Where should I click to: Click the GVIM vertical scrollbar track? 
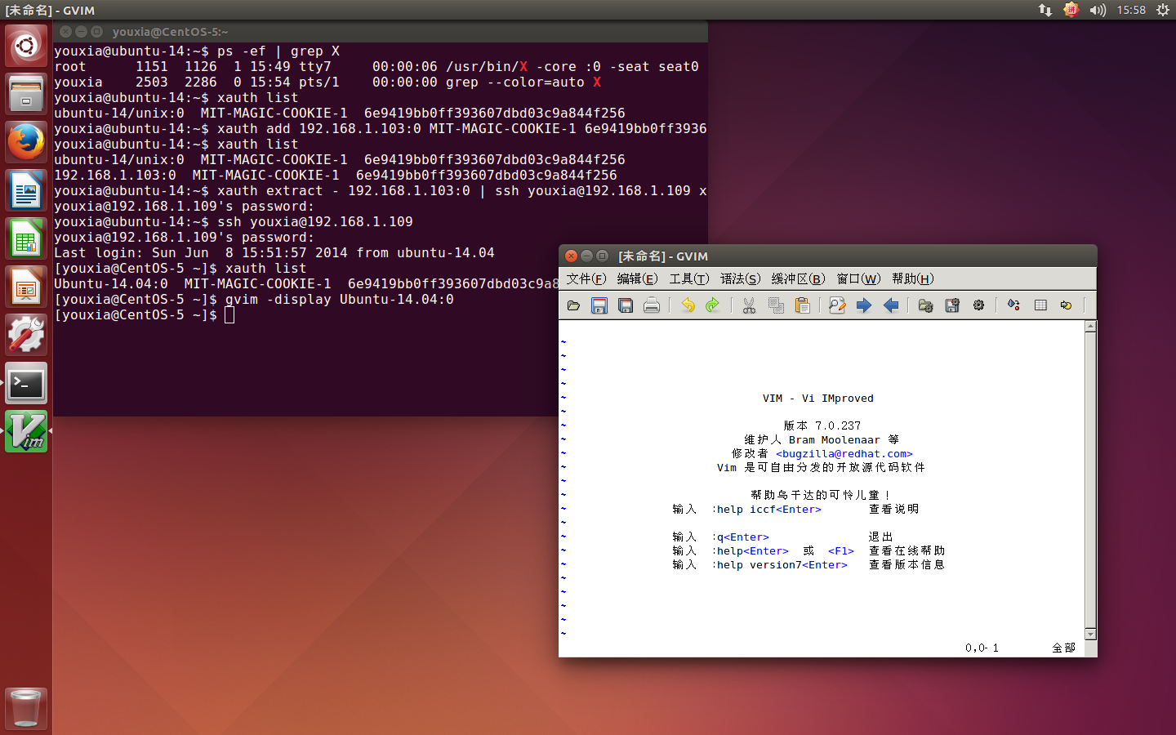point(1090,480)
